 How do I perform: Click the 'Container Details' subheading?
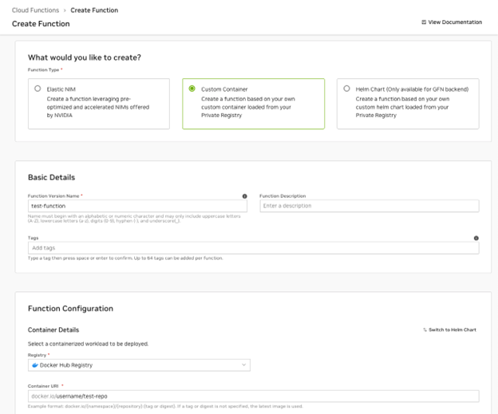[53, 330]
